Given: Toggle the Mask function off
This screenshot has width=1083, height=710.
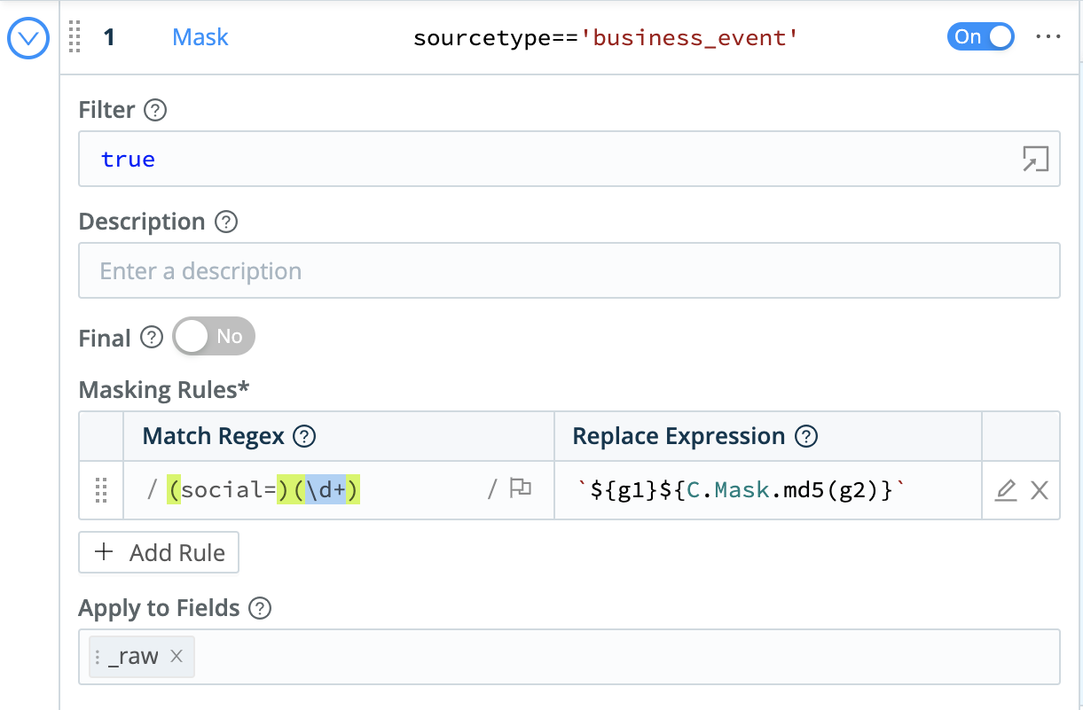Looking at the screenshot, I should 980,37.
